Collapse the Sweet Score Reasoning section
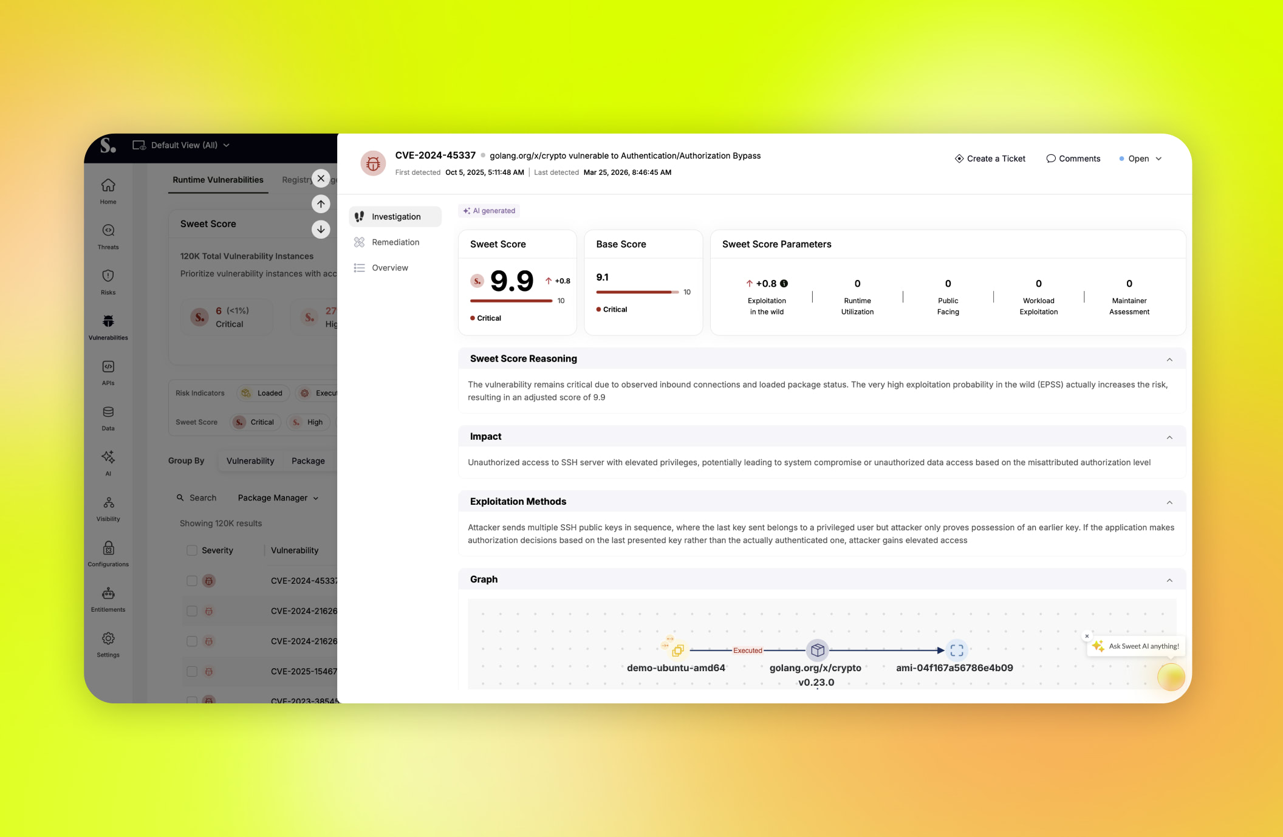The height and width of the screenshot is (837, 1283). (x=1169, y=360)
